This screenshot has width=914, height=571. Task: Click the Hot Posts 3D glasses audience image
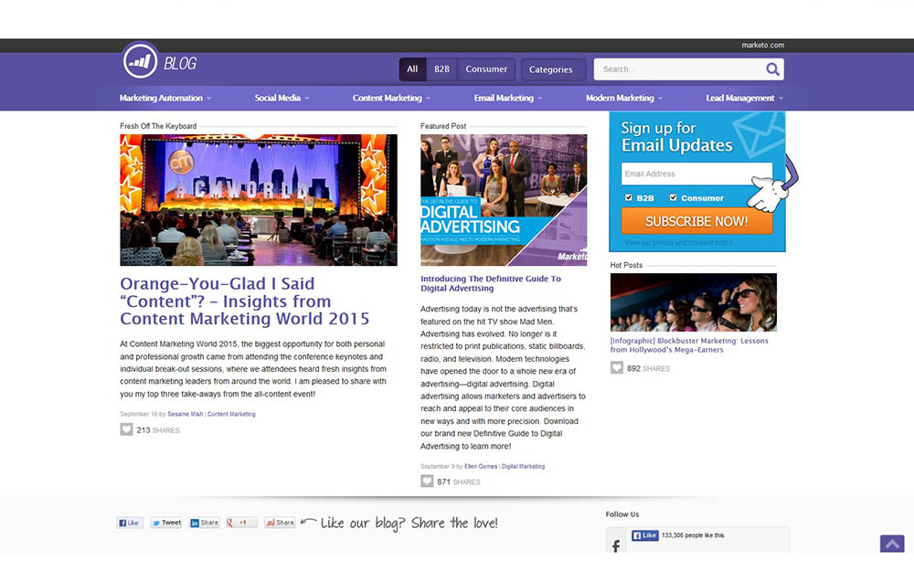point(693,301)
